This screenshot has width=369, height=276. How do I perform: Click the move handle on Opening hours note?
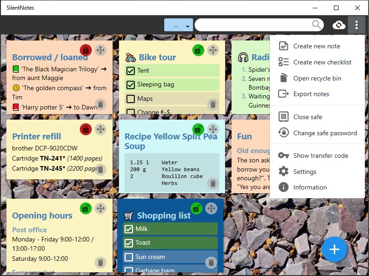click(101, 208)
